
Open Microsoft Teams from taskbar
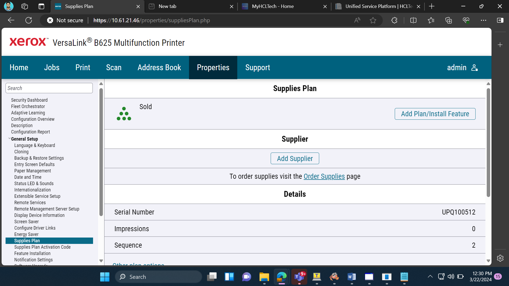(x=299, y=277)
